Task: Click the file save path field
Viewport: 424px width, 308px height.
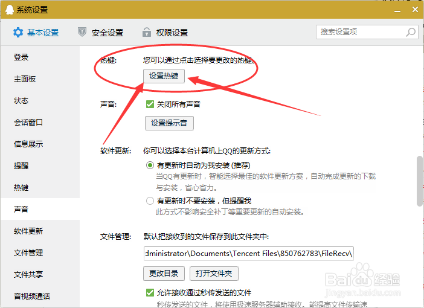Action: pyautogui.click(x=248, y=254)
